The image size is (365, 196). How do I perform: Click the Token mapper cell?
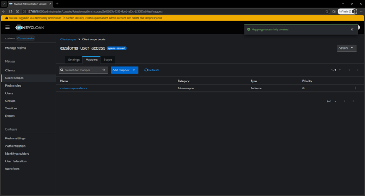(x=186, y=88)
